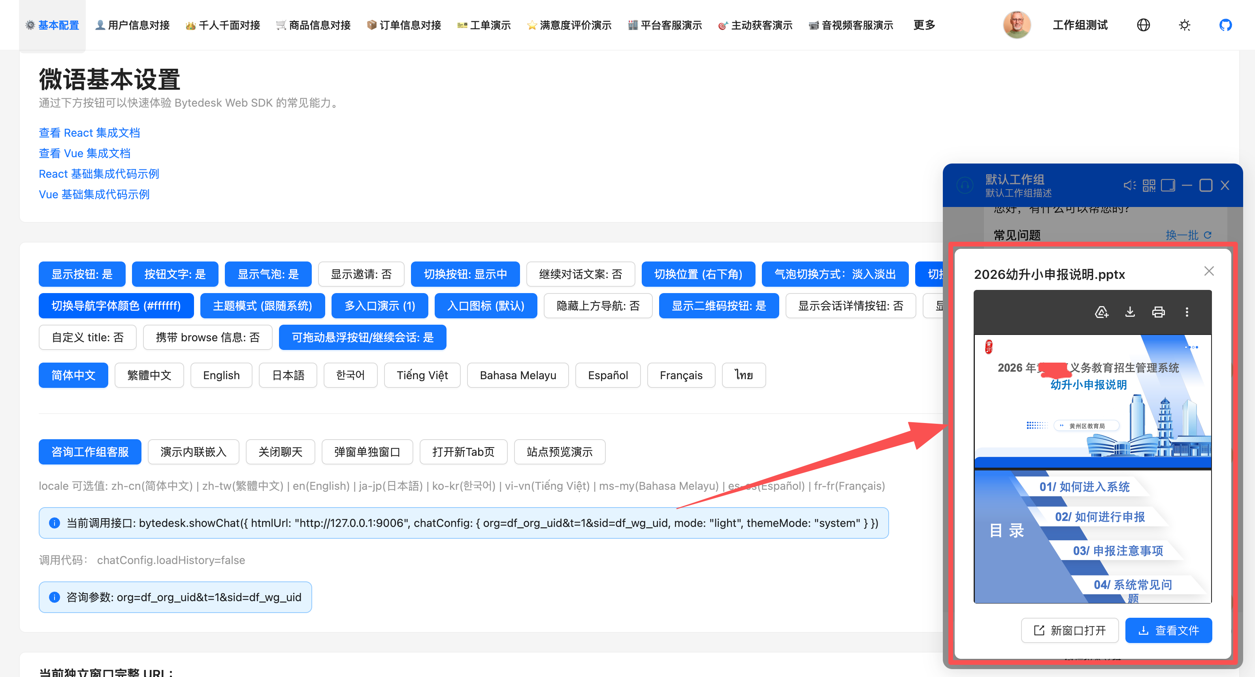Cycle 切换位置 (右下角) option

click(698, 274)
